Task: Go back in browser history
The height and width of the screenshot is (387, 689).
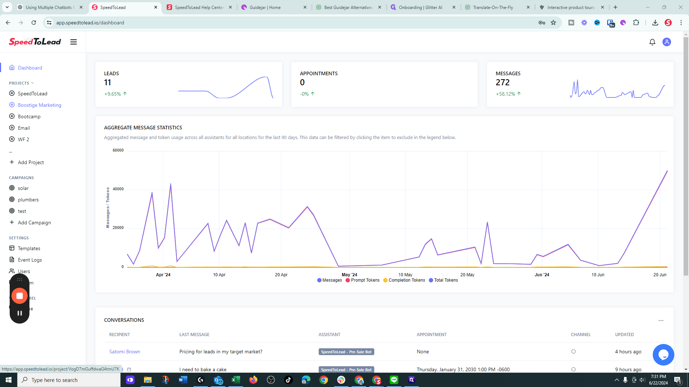Action: point(8,23)
